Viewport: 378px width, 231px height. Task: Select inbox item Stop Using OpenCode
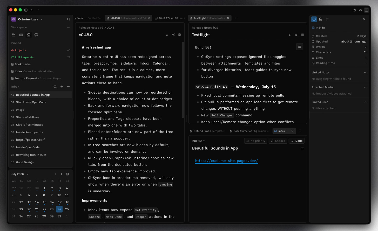click(41, 102)
